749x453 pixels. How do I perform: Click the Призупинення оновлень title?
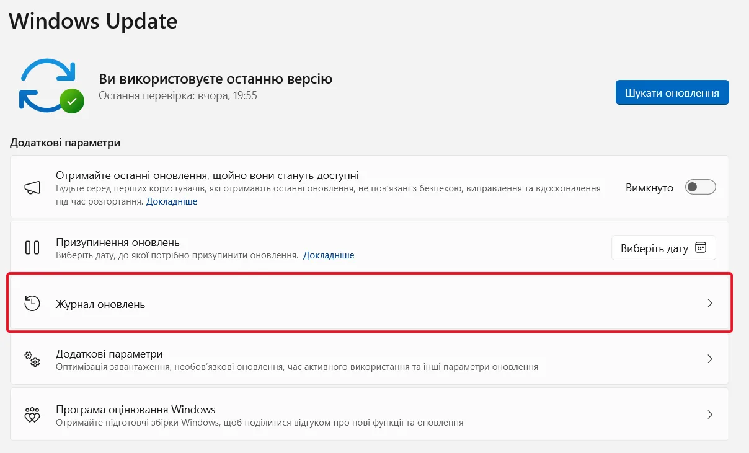(x=118, y=242)
